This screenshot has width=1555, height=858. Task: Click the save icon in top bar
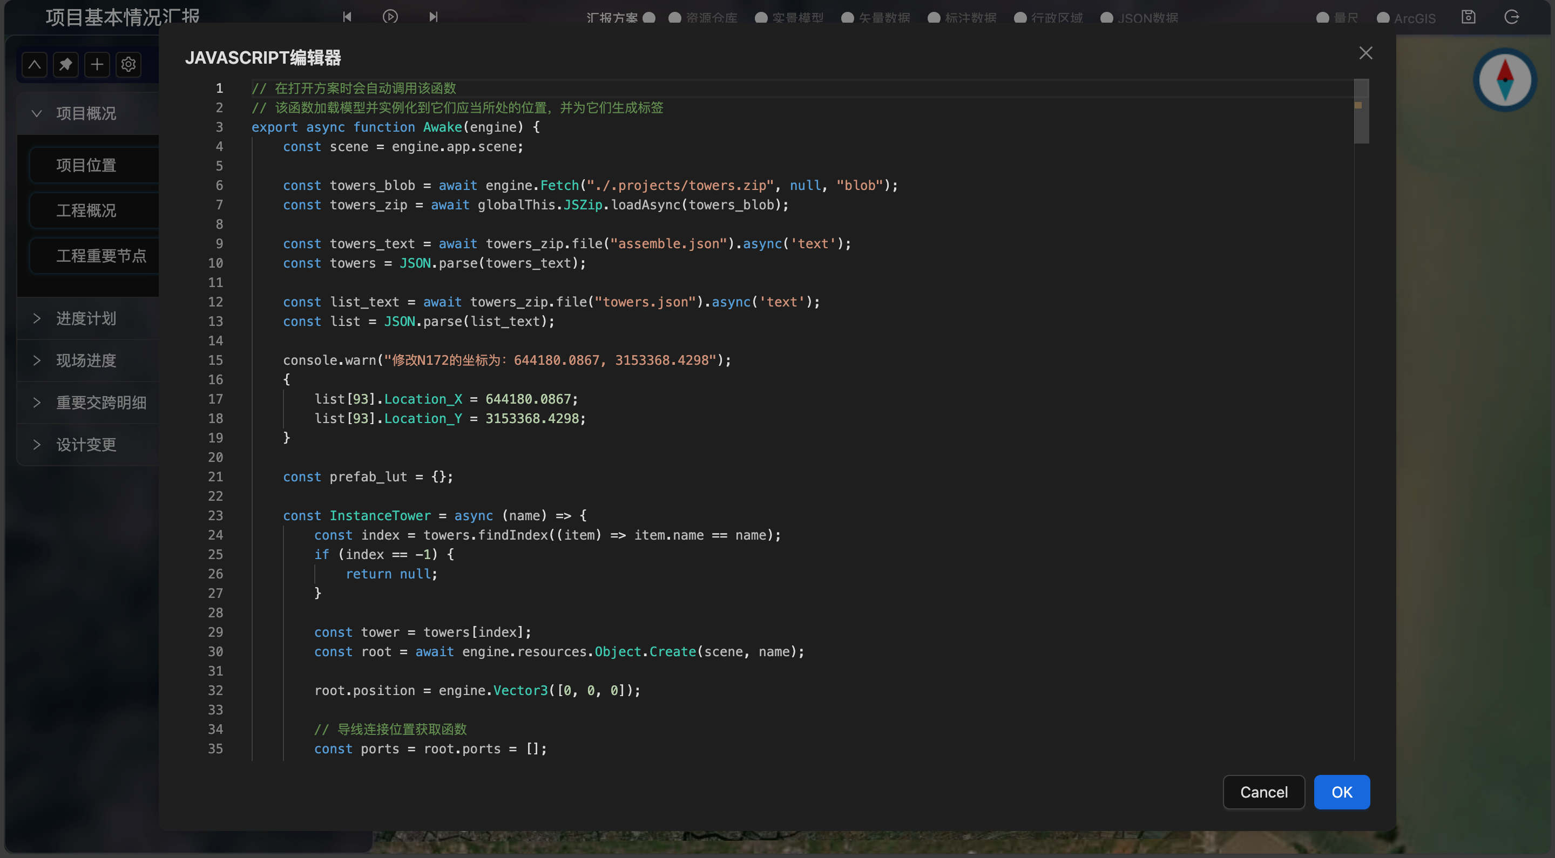click(x=1468, y=16)
